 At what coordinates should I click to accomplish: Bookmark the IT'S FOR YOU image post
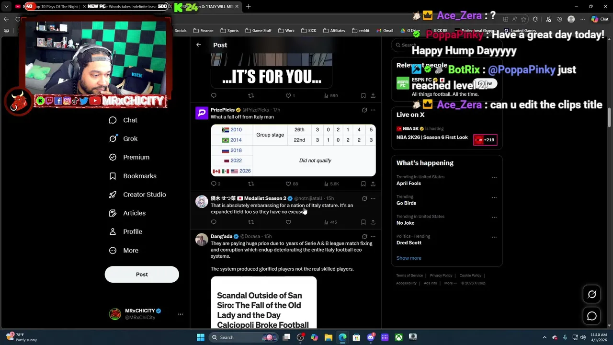(363, 95)
